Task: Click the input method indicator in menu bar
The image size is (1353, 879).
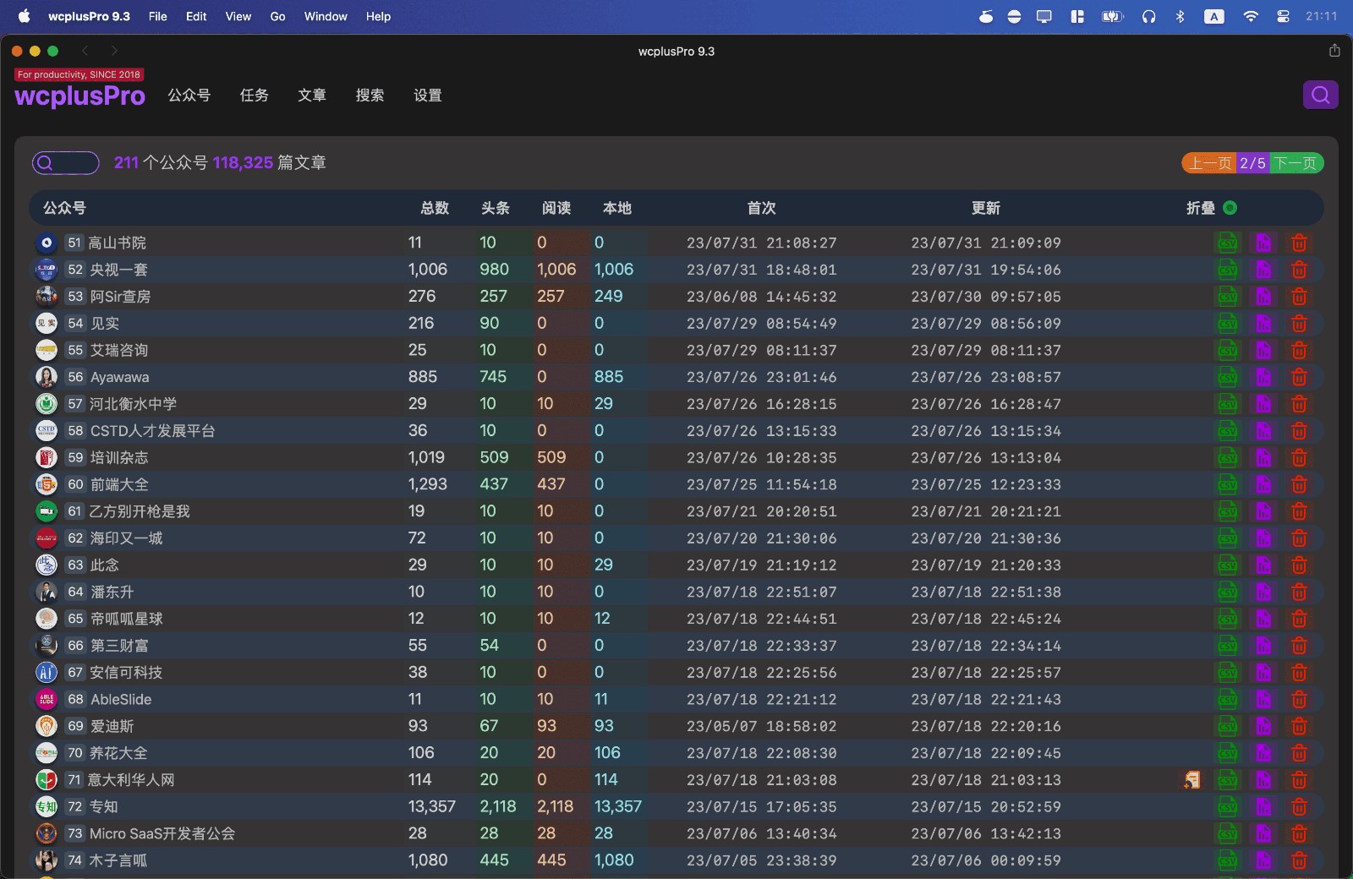Action: [x=1214, y=16]
